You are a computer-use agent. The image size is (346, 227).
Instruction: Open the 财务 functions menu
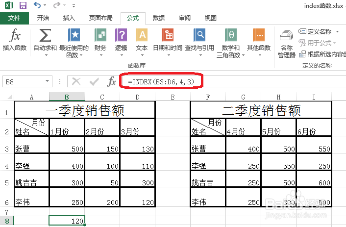[x=100, y=42]
